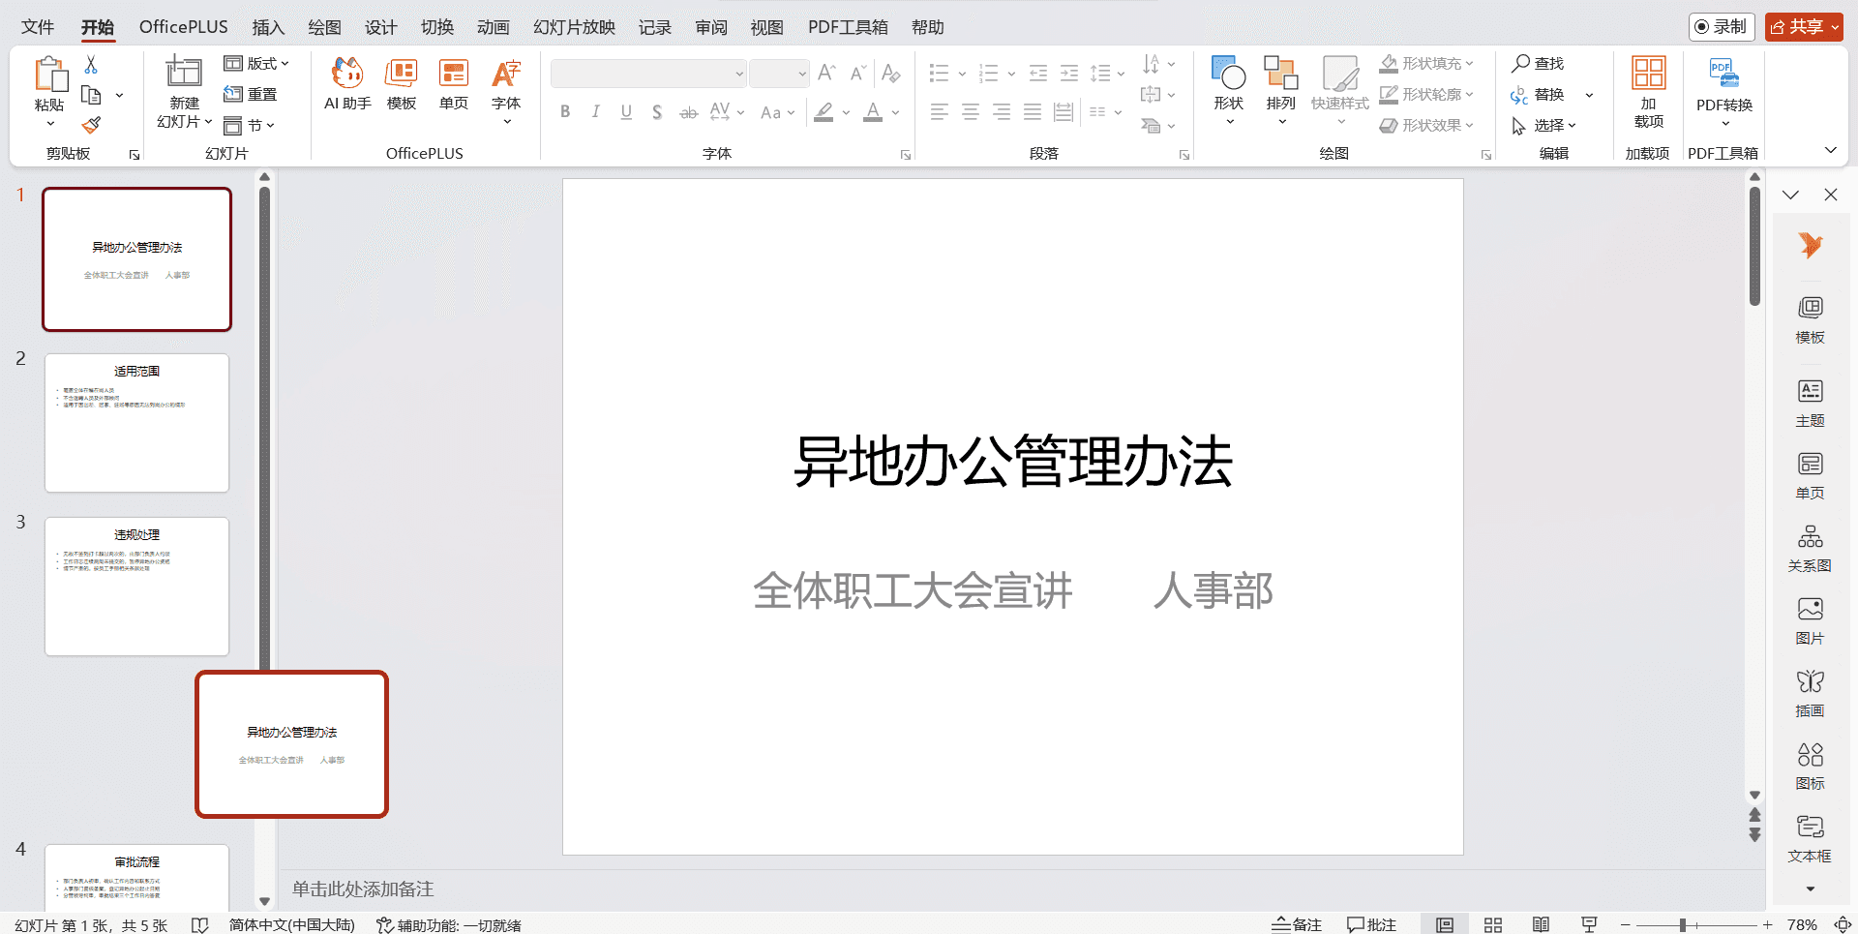
Task: Switch to the 设计 tab
Action: 380,27
